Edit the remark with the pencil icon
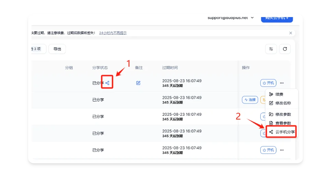Image resolution: width=331 pixels, height=177 pixels. [138, 83]
